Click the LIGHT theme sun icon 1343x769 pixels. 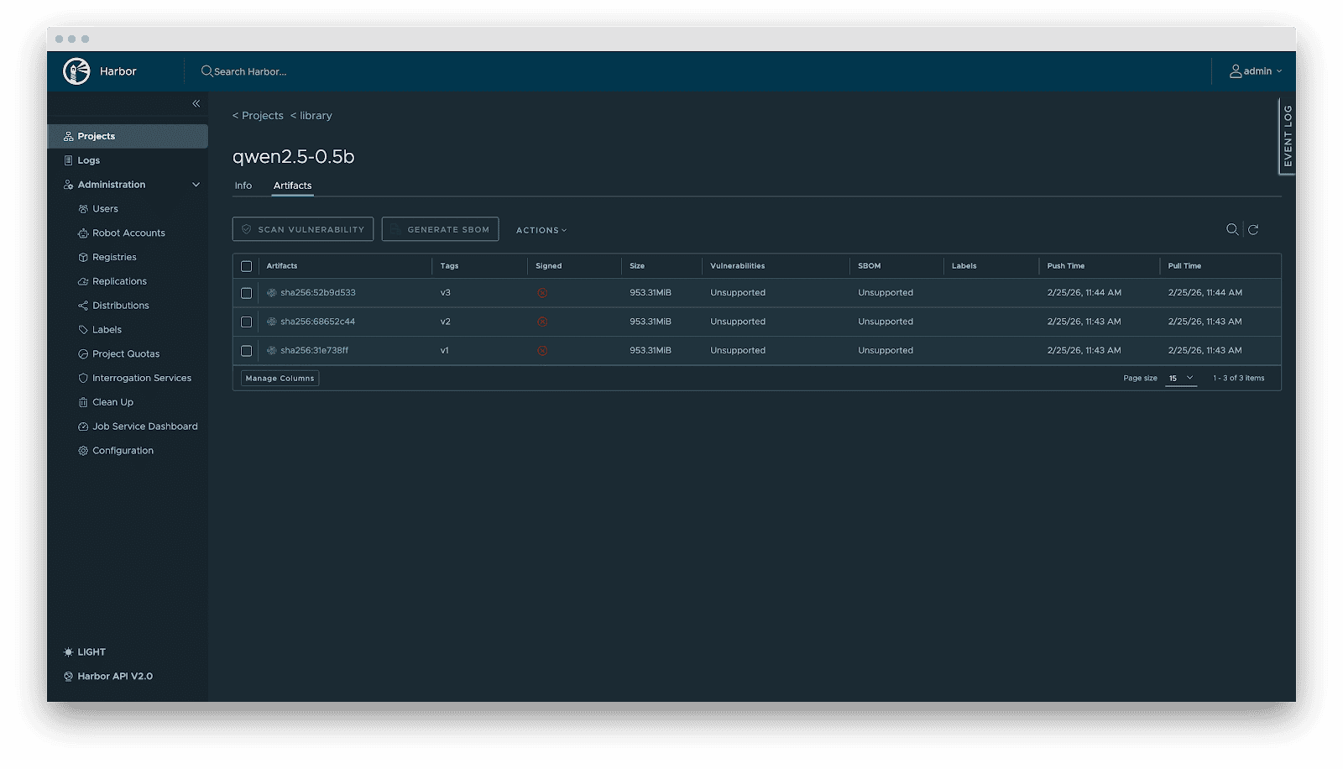point(68,651)
